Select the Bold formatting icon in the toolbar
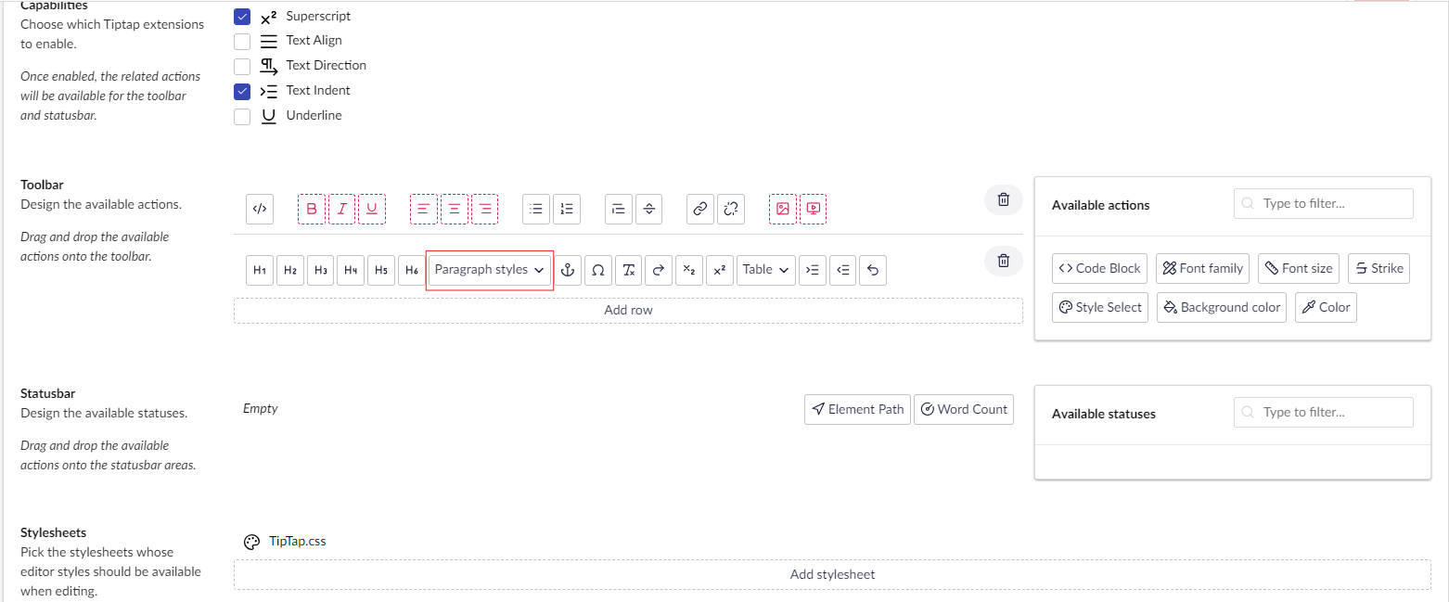The height and width of the screenshot is (602, 1449). (312, 209)
